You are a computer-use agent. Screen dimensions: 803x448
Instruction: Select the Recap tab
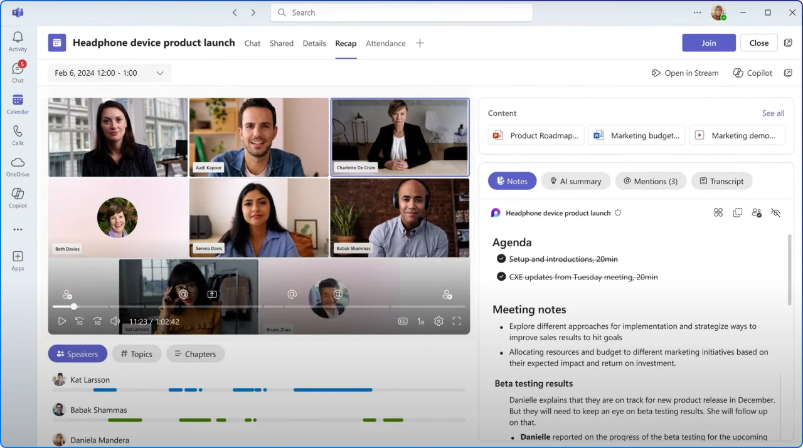(346, 43)
